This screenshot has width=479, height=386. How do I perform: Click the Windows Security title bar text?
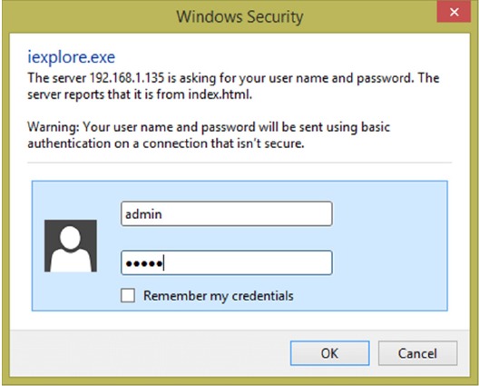pos(239,16)
